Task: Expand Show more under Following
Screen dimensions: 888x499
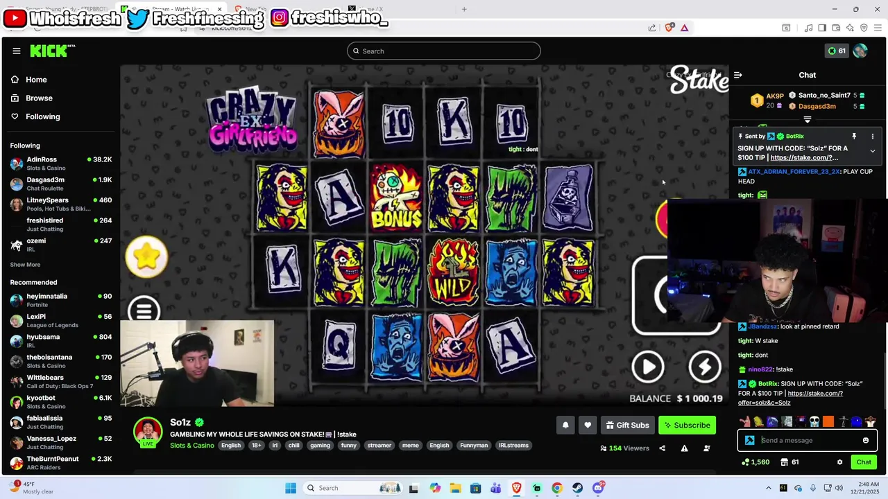Action: point(25,265)
